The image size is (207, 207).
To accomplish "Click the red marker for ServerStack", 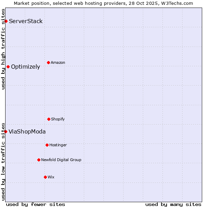I will coord(6,21).
